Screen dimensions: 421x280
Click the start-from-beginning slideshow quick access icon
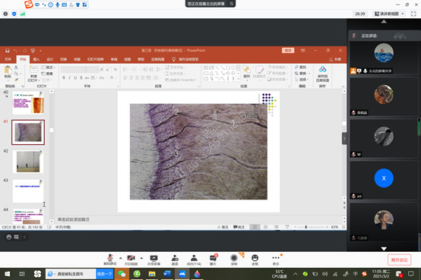(x=33, y=50)
